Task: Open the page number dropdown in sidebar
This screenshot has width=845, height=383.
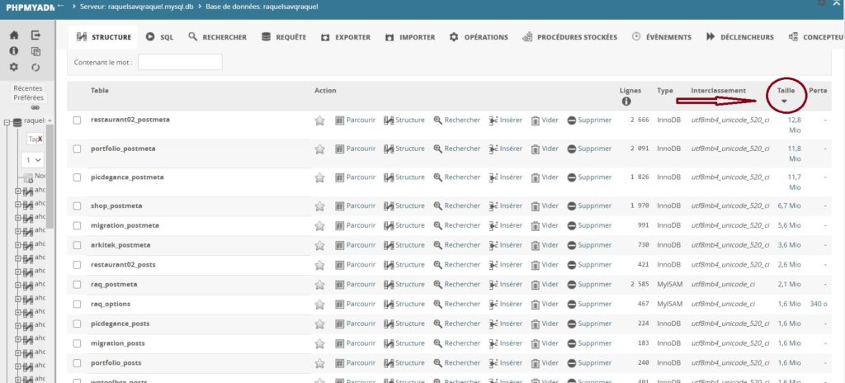Action: (x=33, y=160)
